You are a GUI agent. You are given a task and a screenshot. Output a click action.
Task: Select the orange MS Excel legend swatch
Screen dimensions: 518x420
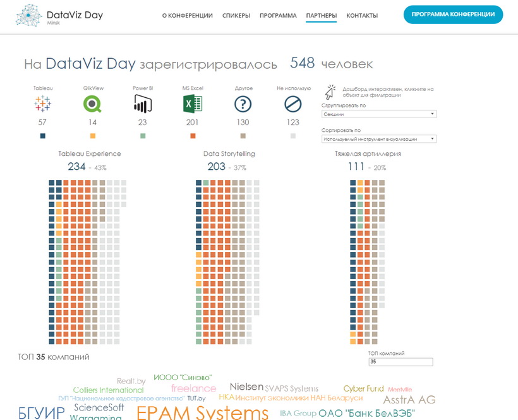[x=193, y=136]
